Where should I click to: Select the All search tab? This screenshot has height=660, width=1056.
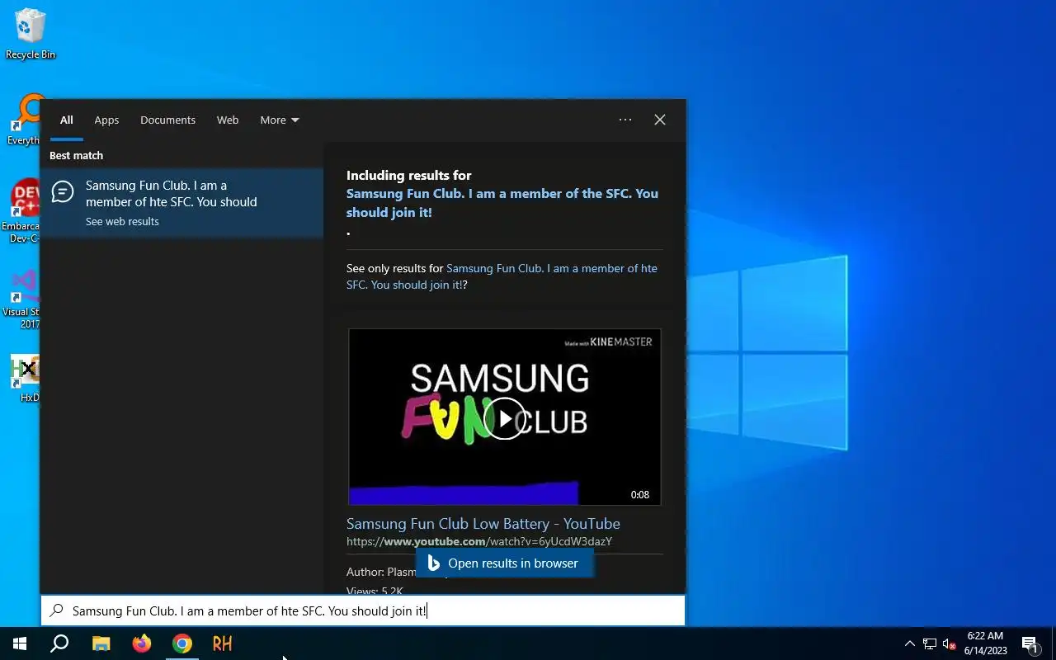pyautogui.click(x=67, y=120)
